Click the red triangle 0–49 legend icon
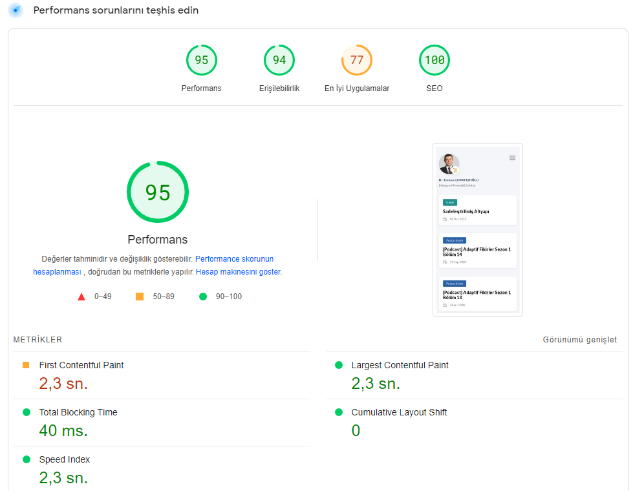 [81, 297]
